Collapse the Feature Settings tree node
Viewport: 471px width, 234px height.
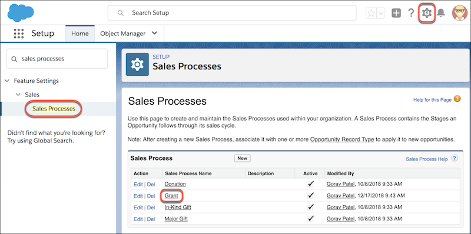[6, 81]
